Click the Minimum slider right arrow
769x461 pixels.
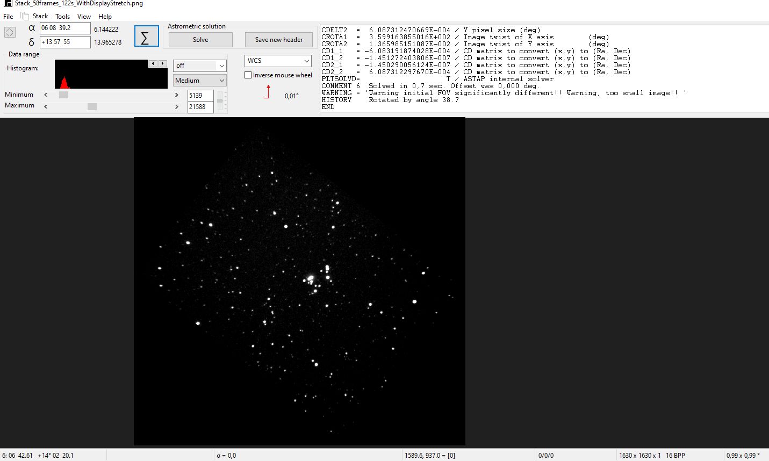click(177, 95)
